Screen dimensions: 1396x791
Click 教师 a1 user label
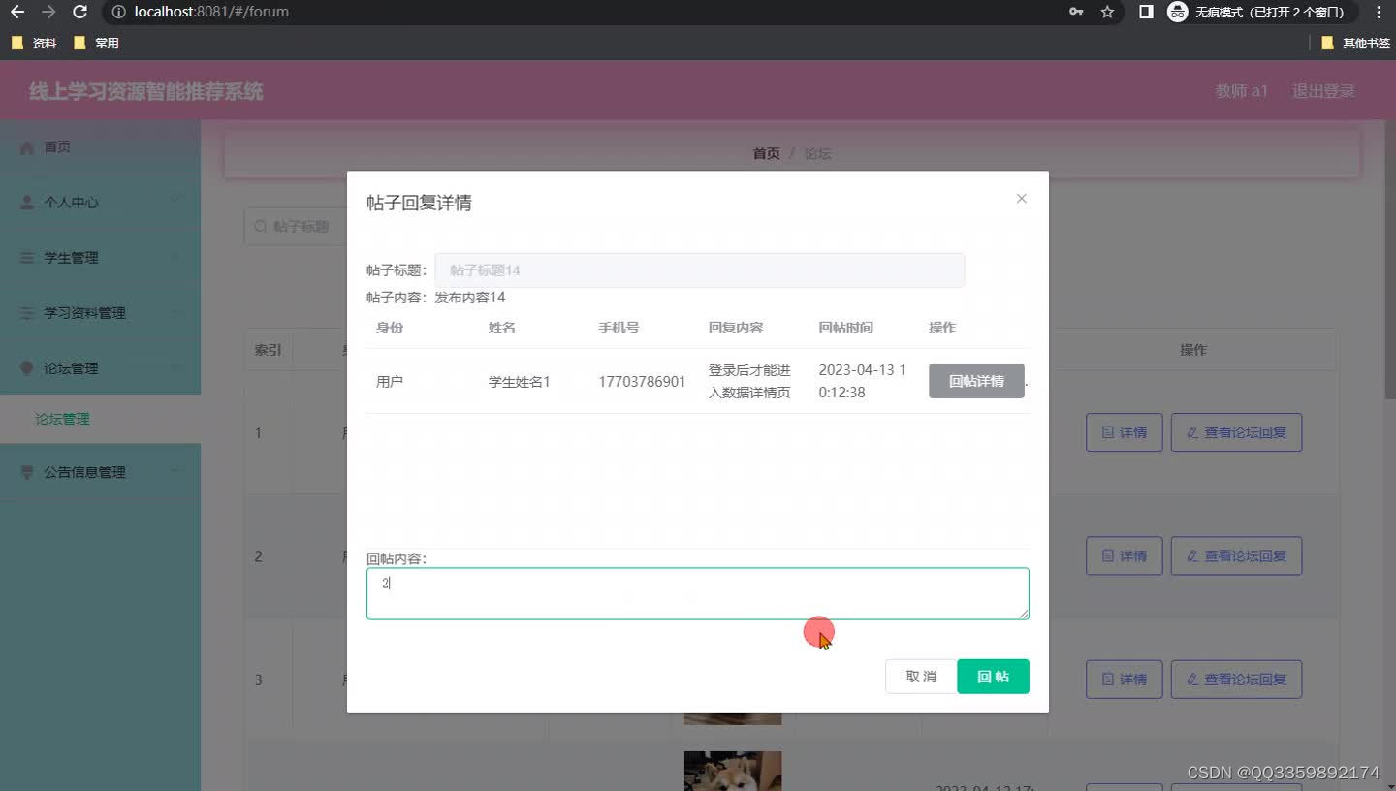(1242, 91)
